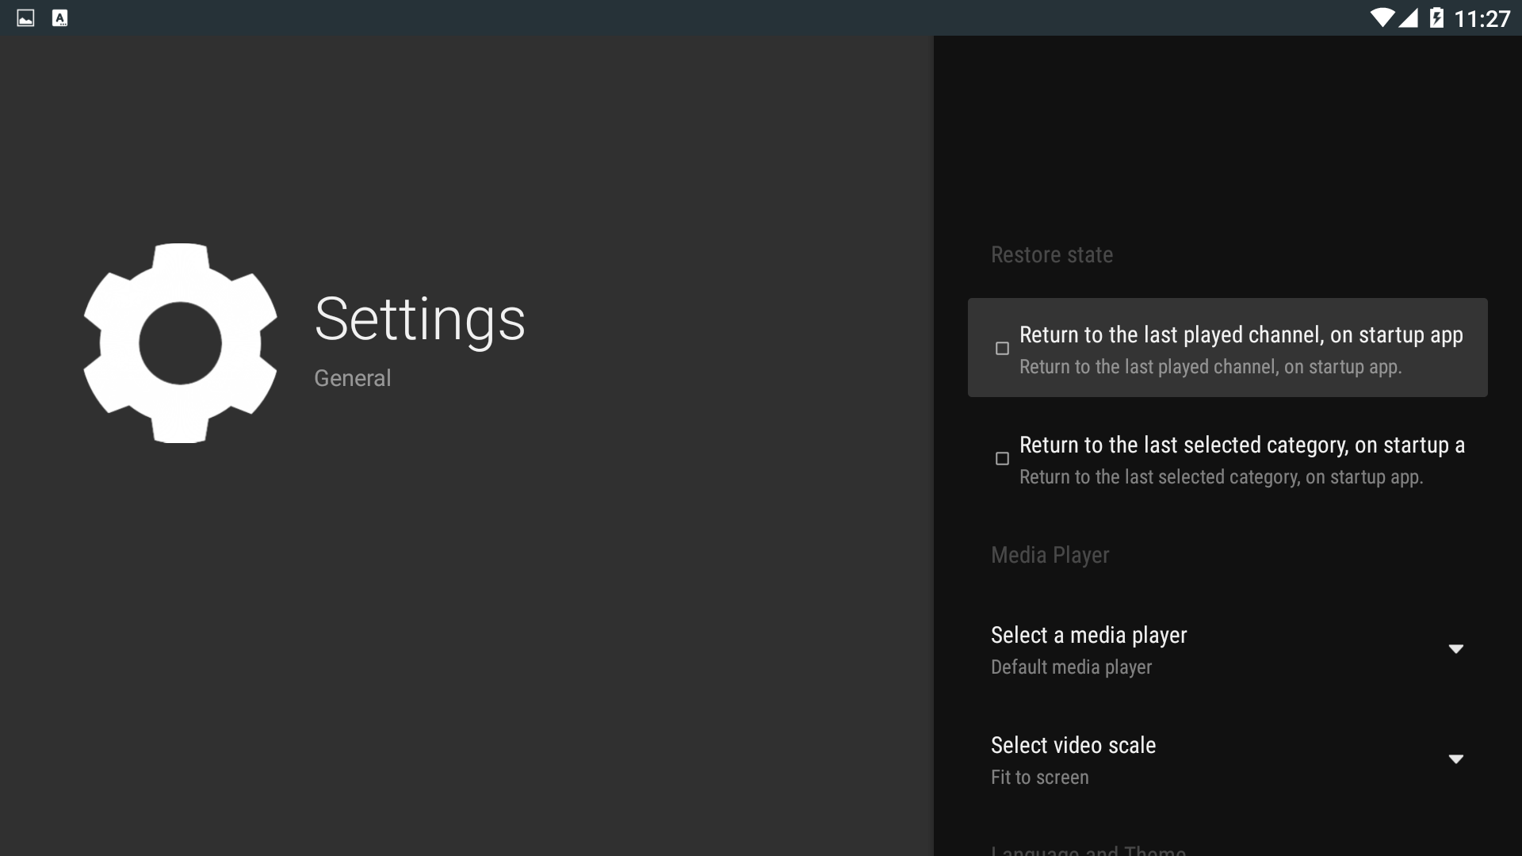Tap the image notification icon in the status bar
The width and height of the screenshot is (1522, 856).
click(x=24, y=17)
